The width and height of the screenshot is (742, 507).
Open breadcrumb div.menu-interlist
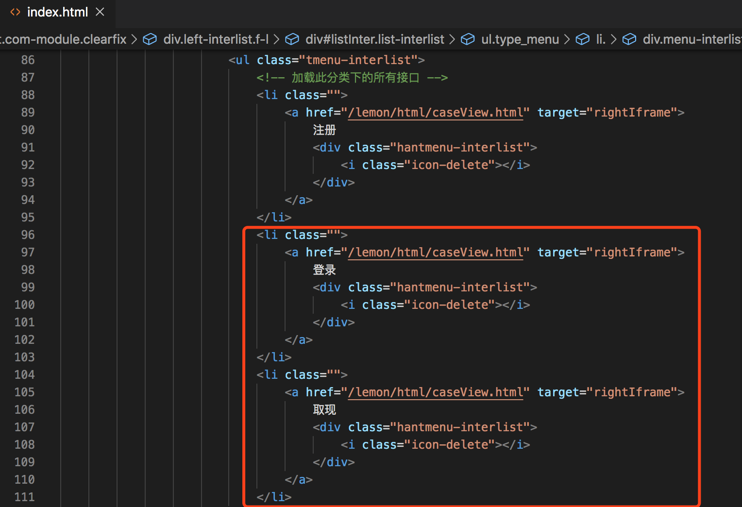(692, 39)
